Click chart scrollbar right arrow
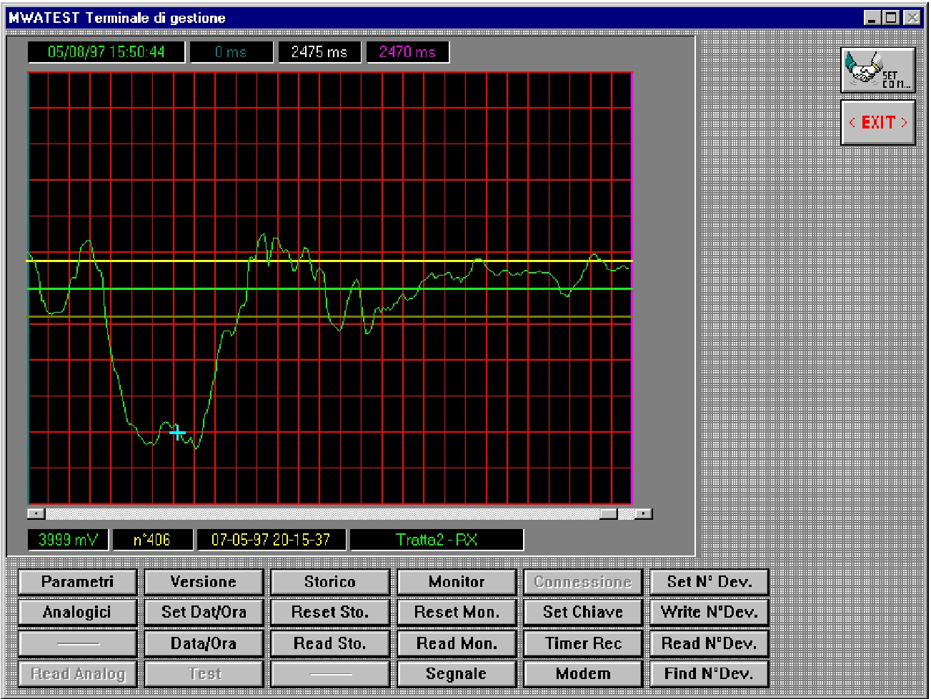 (x=644, y=513)
